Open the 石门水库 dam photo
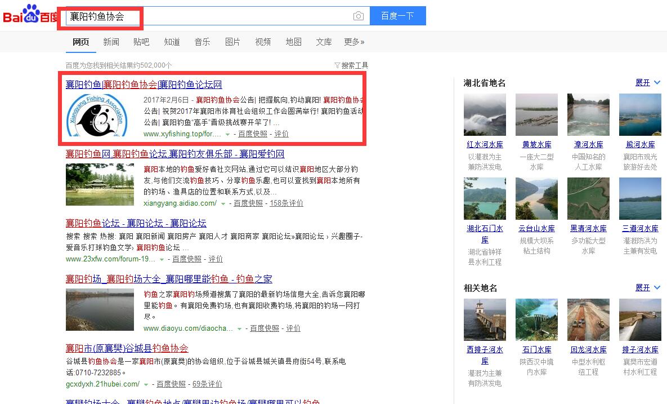The height and width of the screenshot is (404, 667). click(x=537, y=319)
